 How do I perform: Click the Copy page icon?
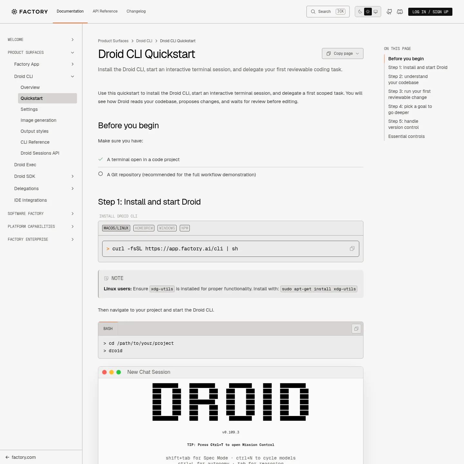pos(329,53)
